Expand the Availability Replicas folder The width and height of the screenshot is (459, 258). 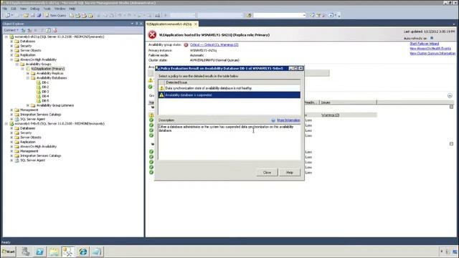(x=28, y=73)
